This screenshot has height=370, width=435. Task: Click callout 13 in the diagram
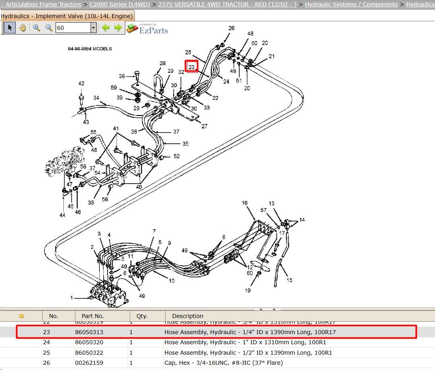[271, 203]
